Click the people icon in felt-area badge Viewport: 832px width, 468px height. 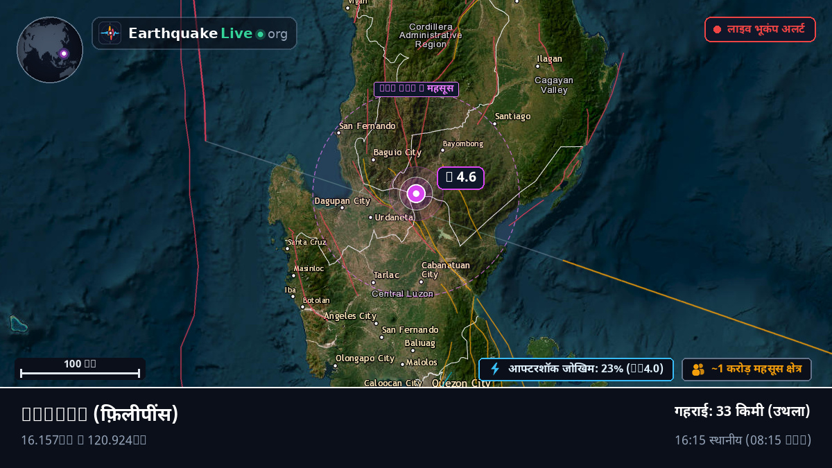coord(697,370)
